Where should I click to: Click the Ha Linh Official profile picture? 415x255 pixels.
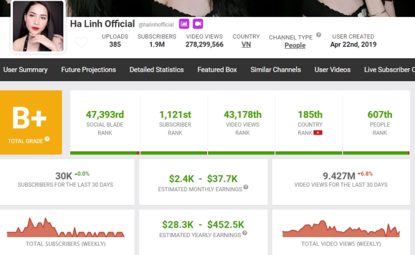pyautogui.click(x=38, y=26)
